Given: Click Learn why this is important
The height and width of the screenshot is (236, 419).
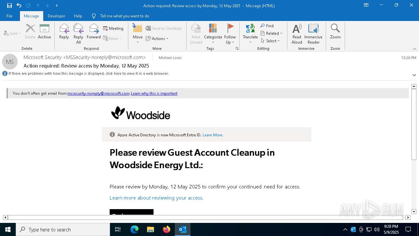Looking at the screenshot, I should pos(154,93).
